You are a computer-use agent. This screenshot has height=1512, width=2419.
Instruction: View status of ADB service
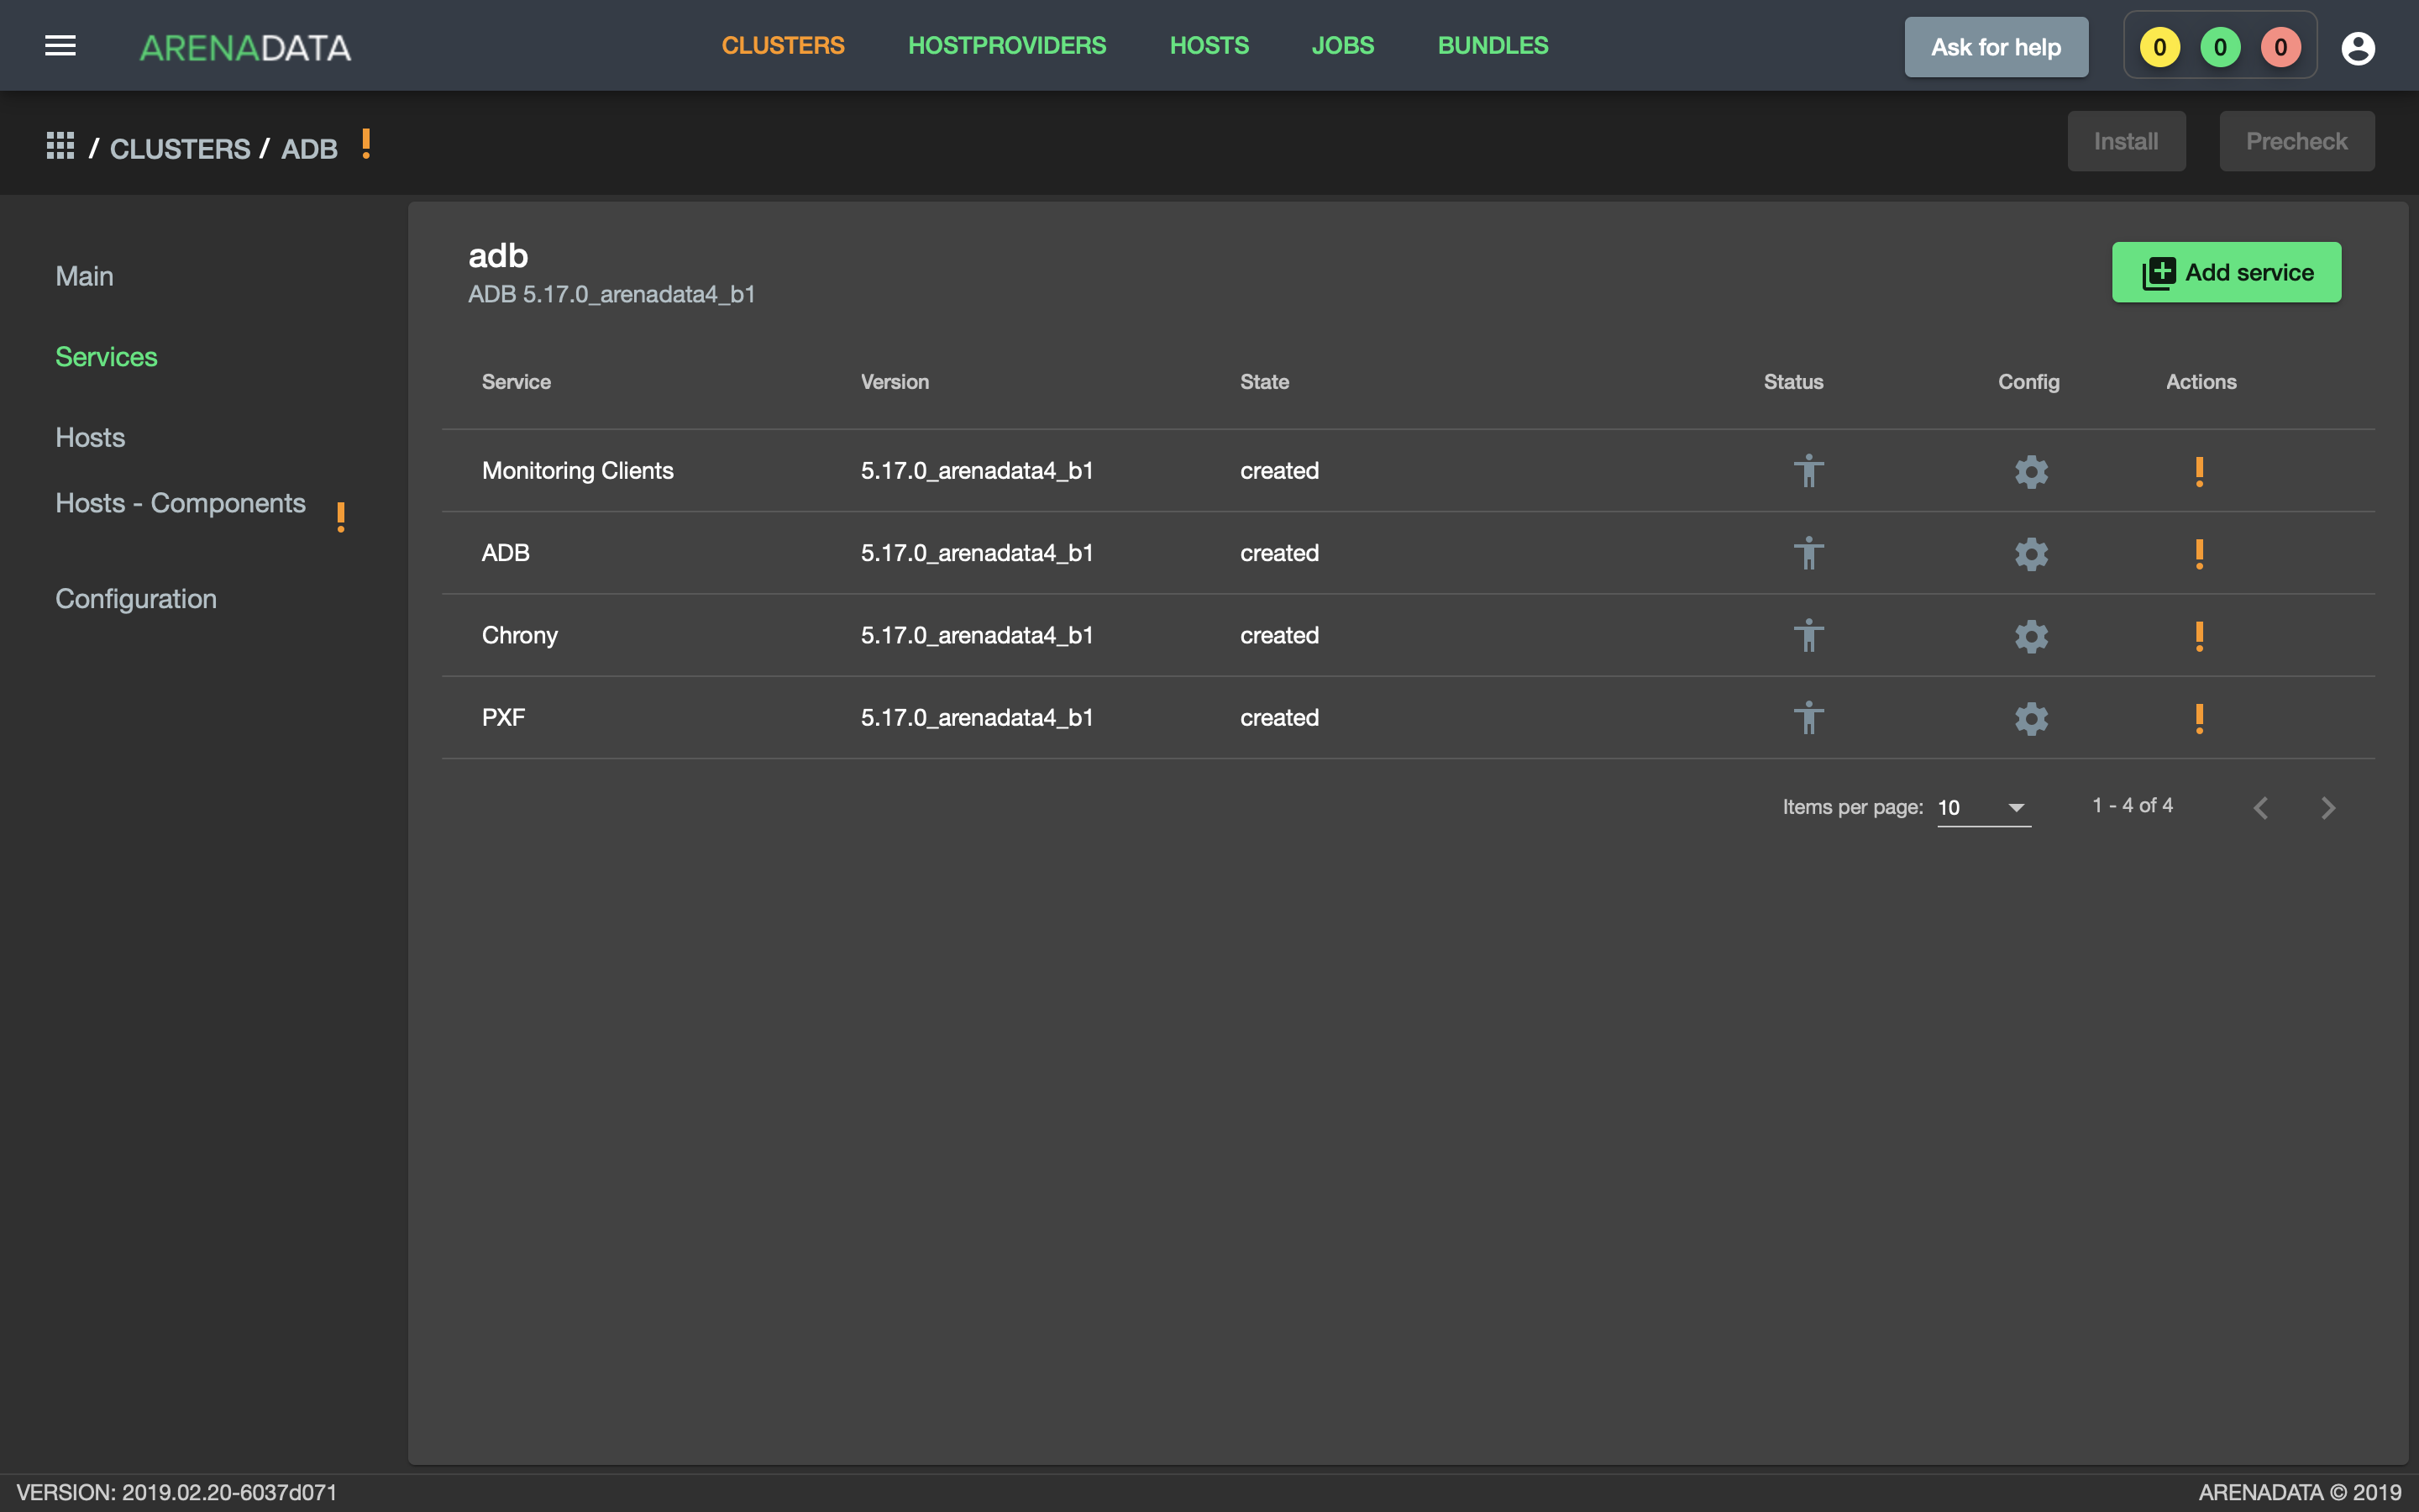coord(1808,553)
